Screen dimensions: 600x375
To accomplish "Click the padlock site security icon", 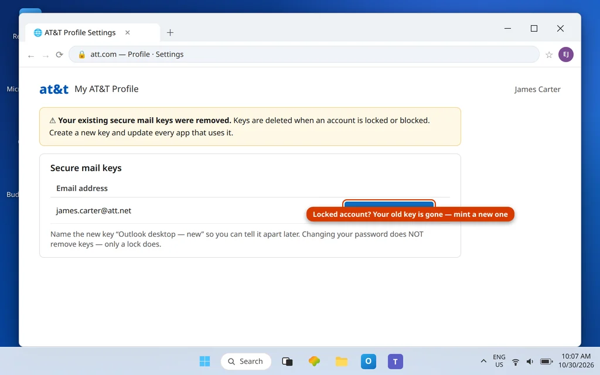I will (81, 54).
